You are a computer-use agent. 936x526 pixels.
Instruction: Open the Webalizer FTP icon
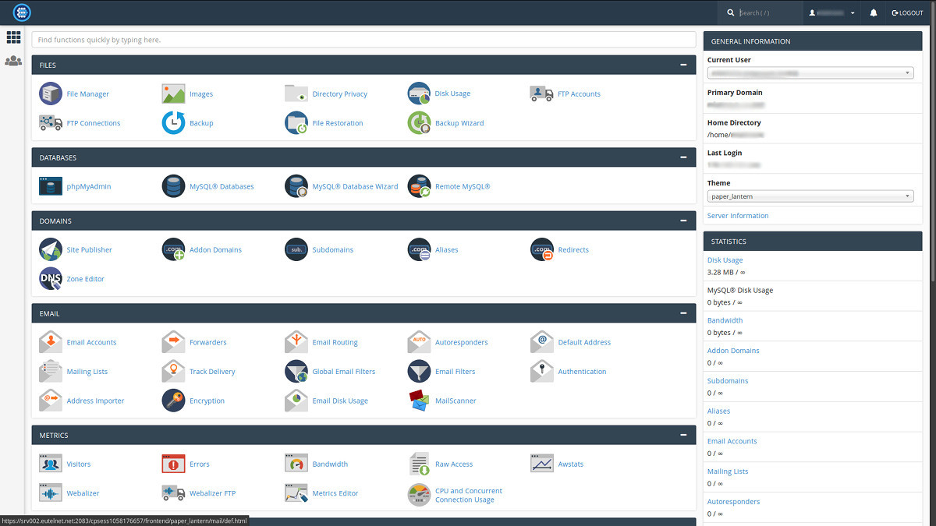coord(173,493)
